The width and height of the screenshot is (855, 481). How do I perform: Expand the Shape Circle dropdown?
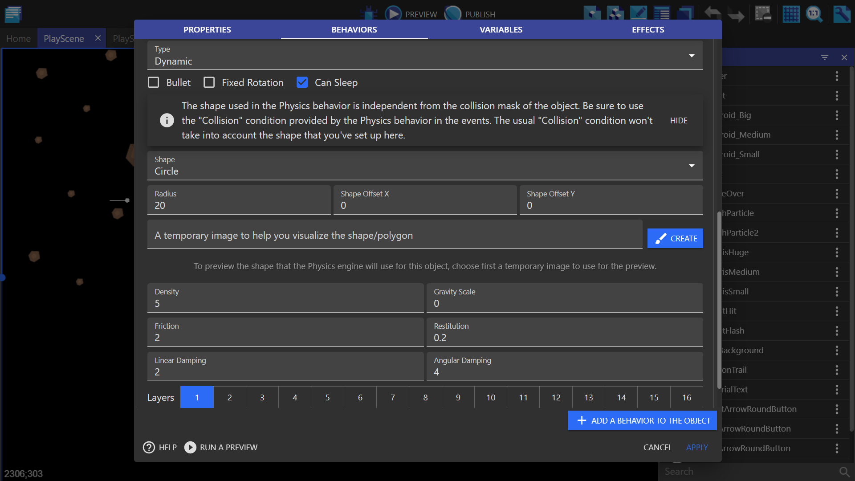(x=425, y=166)
